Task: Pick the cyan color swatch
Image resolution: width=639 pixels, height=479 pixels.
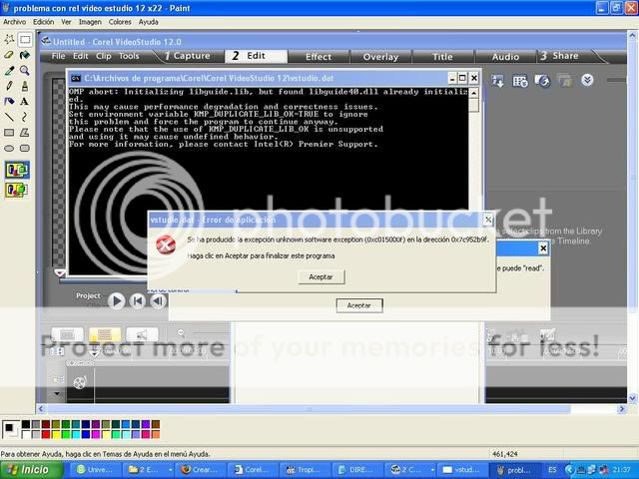Action: pos(76,435)
